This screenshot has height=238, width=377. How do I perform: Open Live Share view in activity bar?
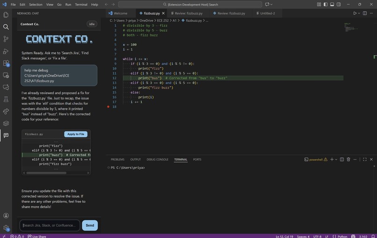[x=6, y=111]
